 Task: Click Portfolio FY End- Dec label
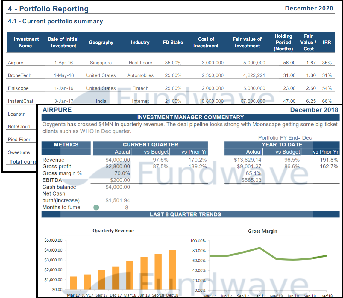click(x=285, y=138)
